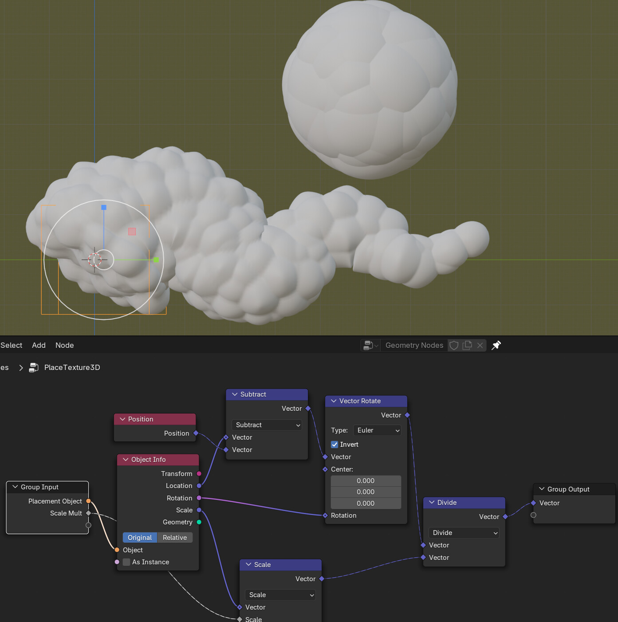This screenshot has width=618, height=622.
Task: Collapse the Group Input node
Action: [15, 487]
